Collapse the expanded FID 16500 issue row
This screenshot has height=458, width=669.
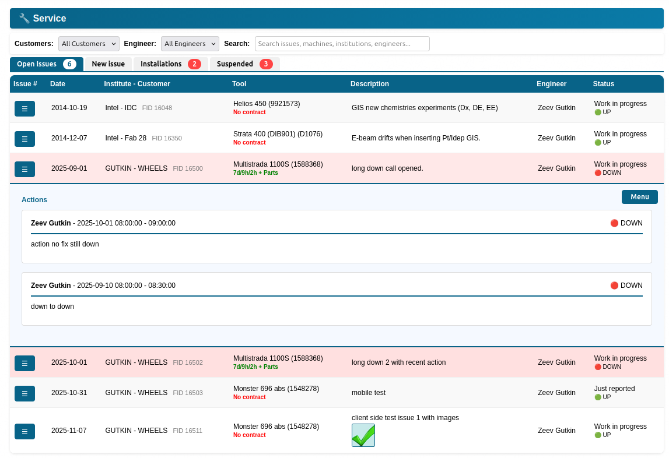(x=24, y=169)
